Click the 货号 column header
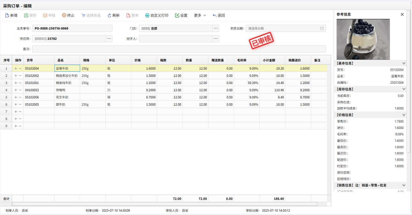Image resolution: width=412 pixels, height=215 pixels. coord(39,60)
